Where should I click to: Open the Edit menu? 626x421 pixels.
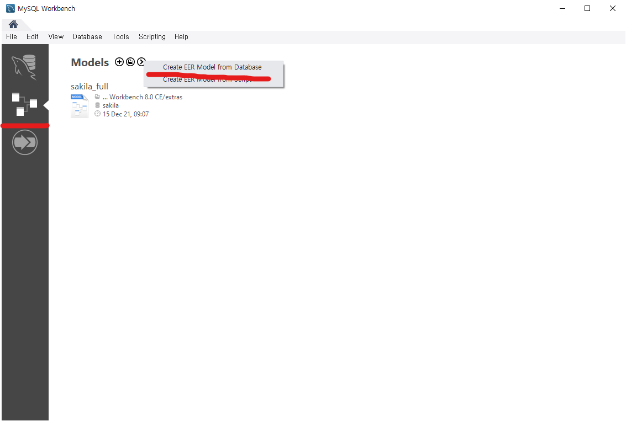tap(33, 36)
